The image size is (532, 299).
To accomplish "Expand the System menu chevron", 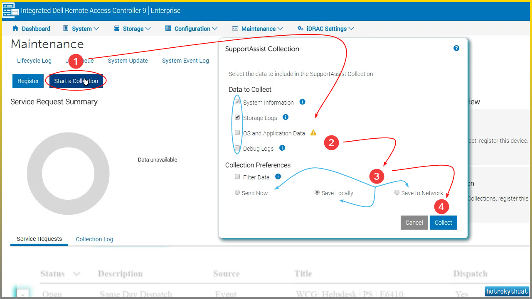I will point(97,29).
